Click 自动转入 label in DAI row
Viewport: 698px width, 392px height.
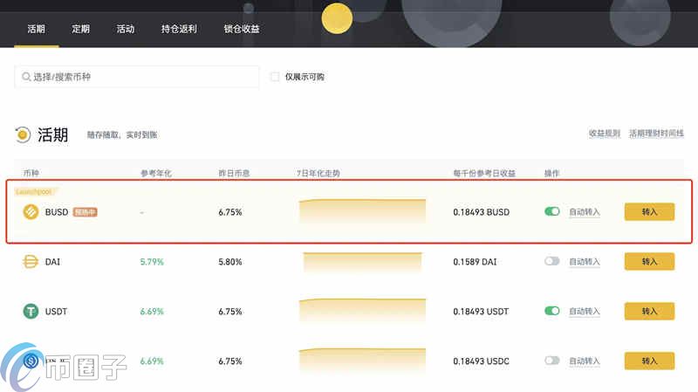[585, 262]
